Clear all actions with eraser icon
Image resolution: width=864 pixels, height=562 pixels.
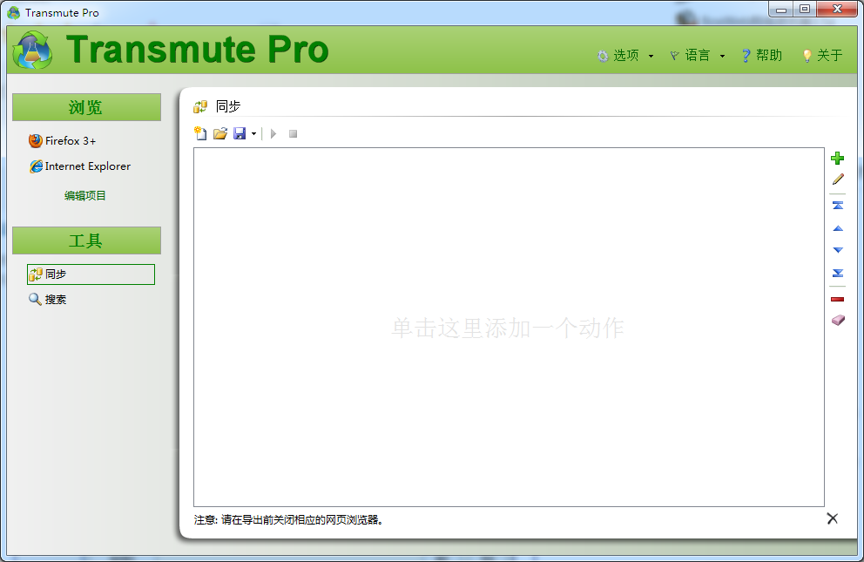tap(838, 320)
